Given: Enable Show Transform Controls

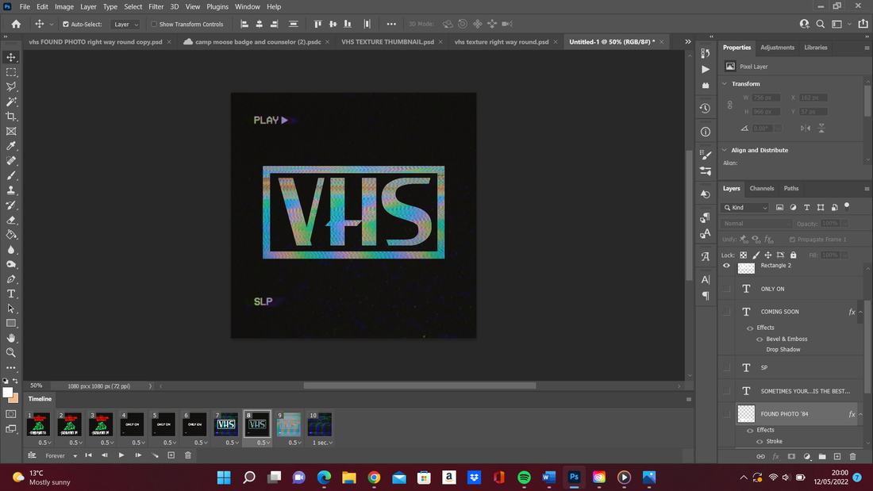Looking at the screenshot, I should [154, 25].
